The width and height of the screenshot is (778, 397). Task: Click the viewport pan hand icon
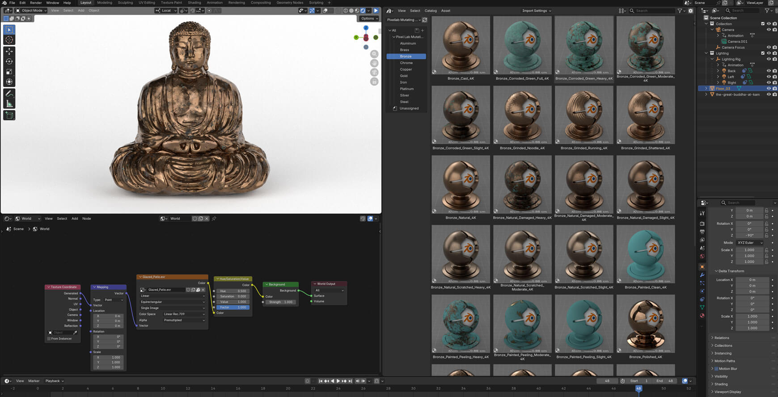click(x=374, y=63)
